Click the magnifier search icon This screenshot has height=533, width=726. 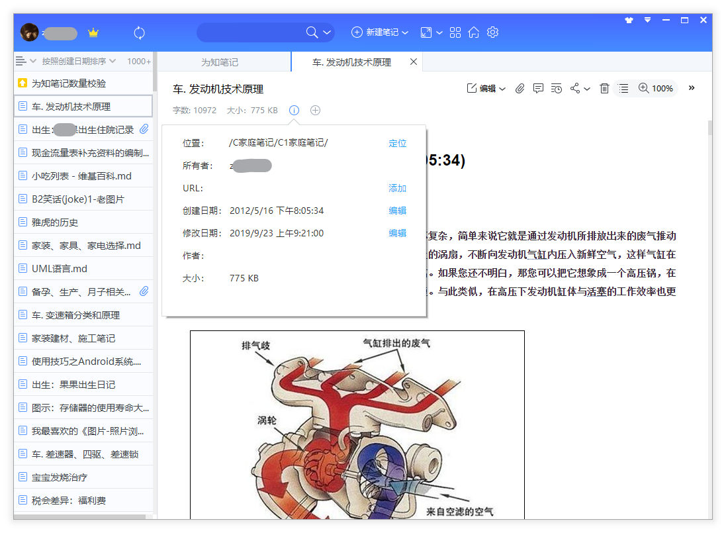click(312, 32)
